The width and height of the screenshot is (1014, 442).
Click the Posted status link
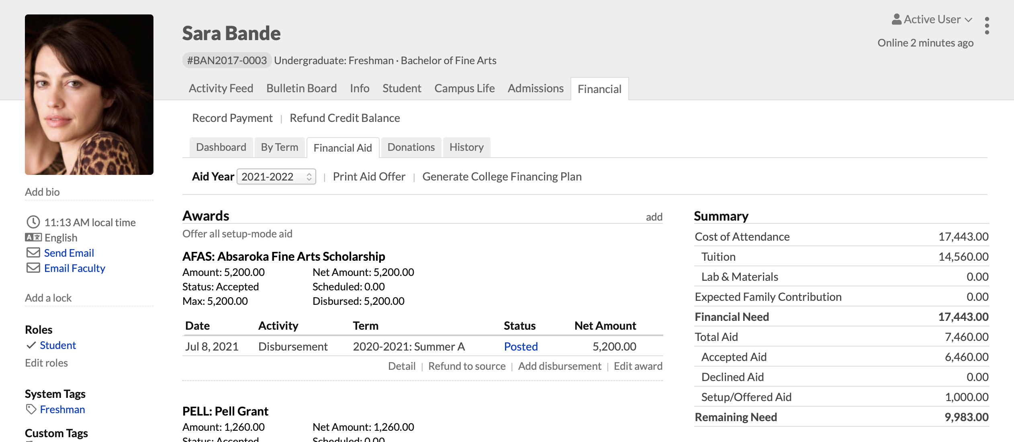point(520,346)
